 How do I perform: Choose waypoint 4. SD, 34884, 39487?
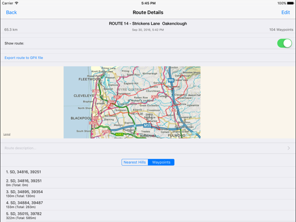pyautogui.click(x=148, y=205)
